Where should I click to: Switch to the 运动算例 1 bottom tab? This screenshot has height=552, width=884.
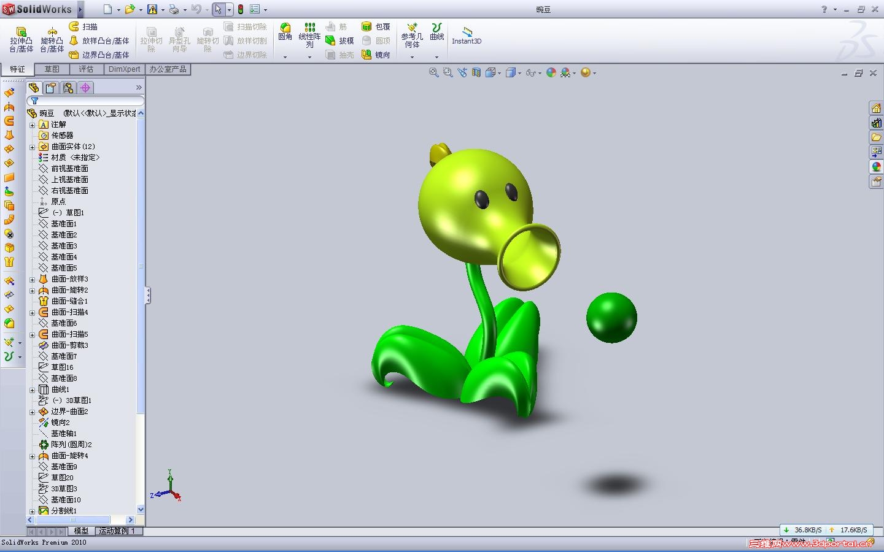click(117, 531)
